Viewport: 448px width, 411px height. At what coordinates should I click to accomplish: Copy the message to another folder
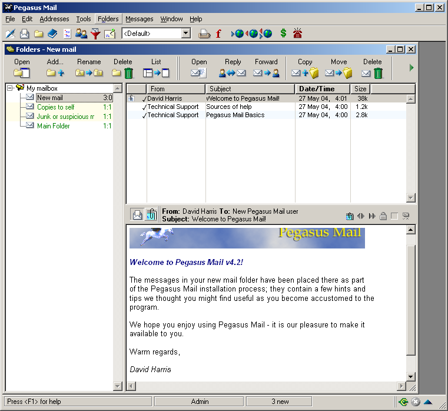pos(305,68)
